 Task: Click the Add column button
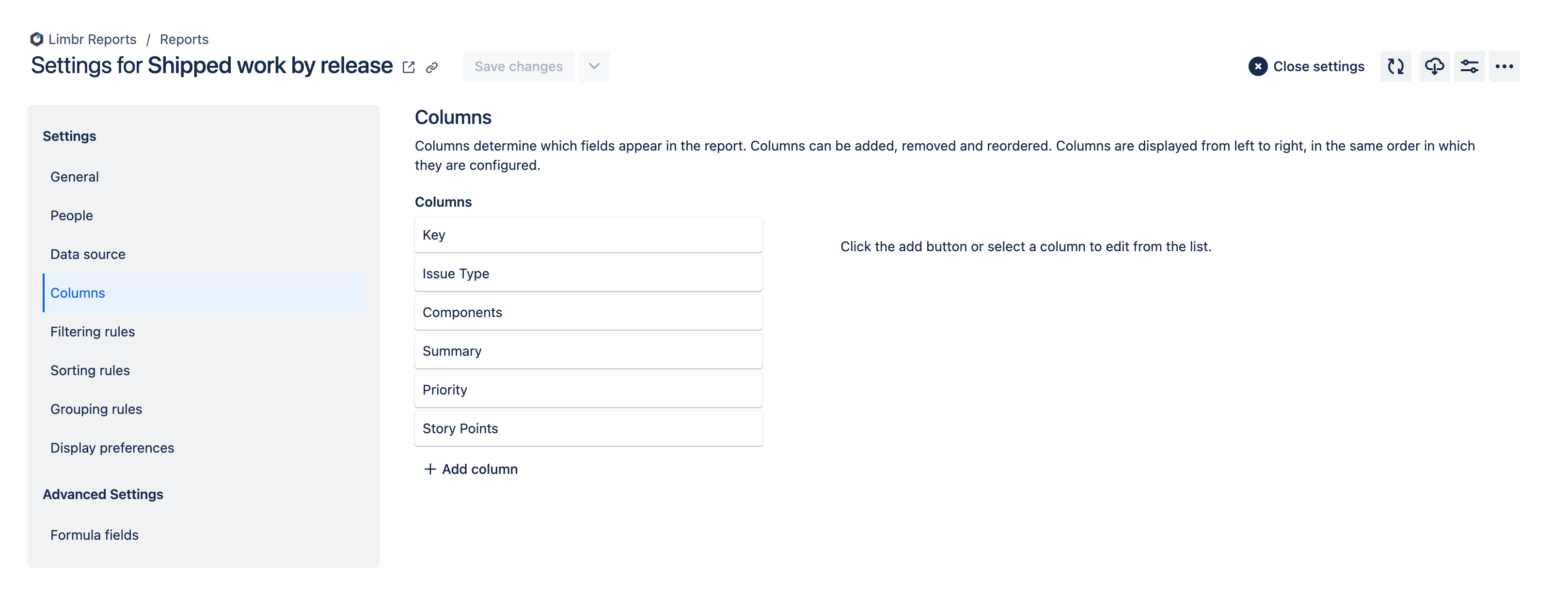tap(470, 469)
